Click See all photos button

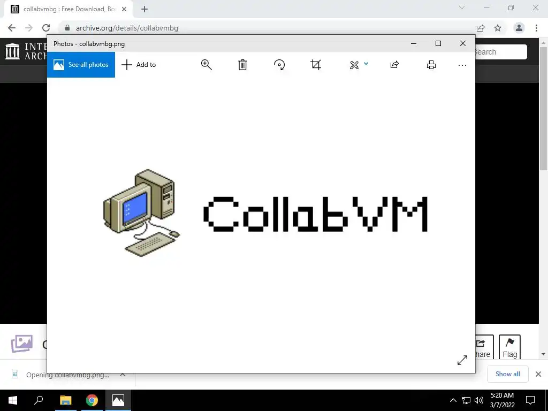tap(81, 65)
